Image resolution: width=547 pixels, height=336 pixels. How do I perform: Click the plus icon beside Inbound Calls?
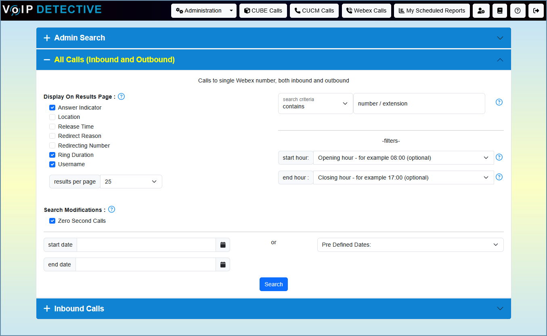click(47, 309)
